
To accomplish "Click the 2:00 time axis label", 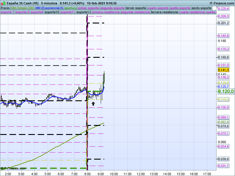I will 8,174.
